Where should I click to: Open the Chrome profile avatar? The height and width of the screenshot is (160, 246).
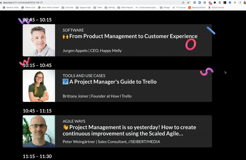pos(245,2)
